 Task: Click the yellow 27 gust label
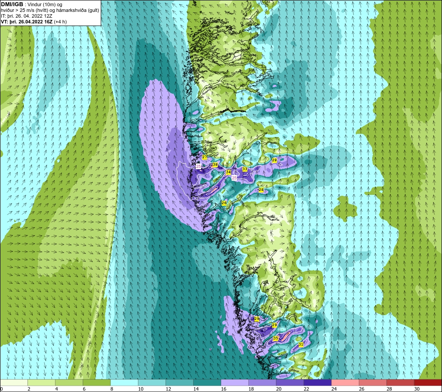click(x=205, y=157)
